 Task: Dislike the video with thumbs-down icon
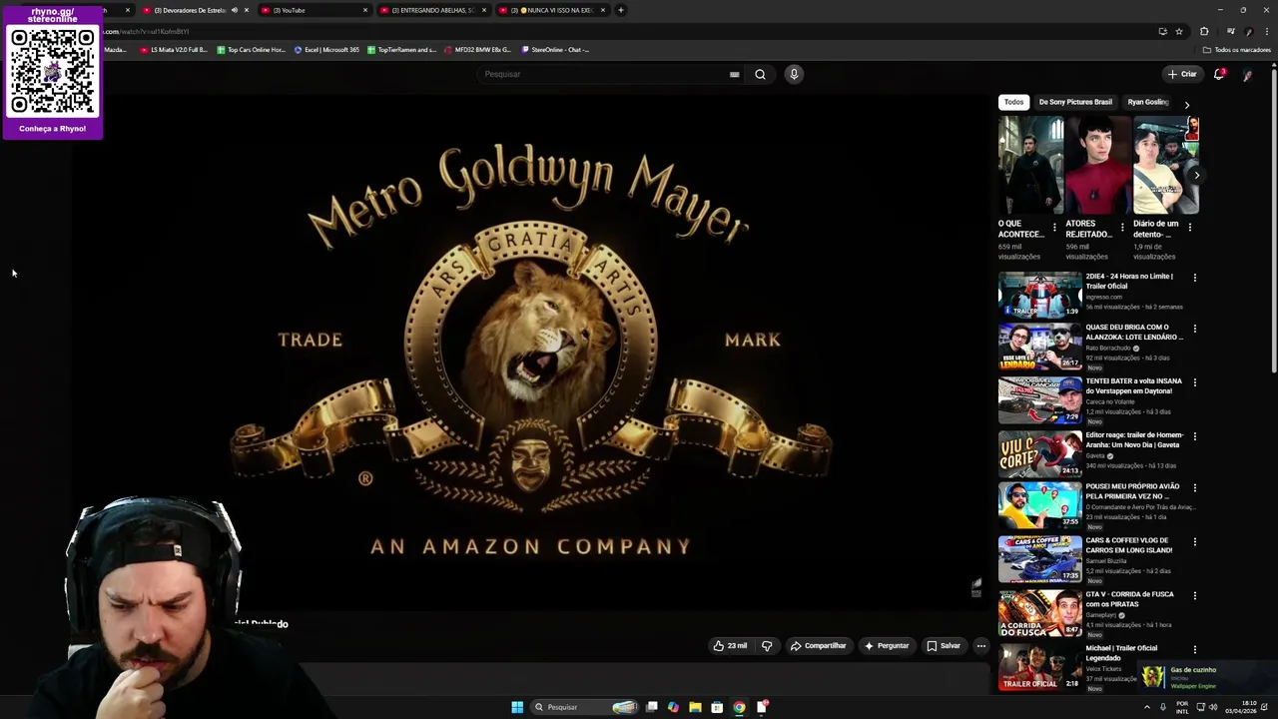767,646
